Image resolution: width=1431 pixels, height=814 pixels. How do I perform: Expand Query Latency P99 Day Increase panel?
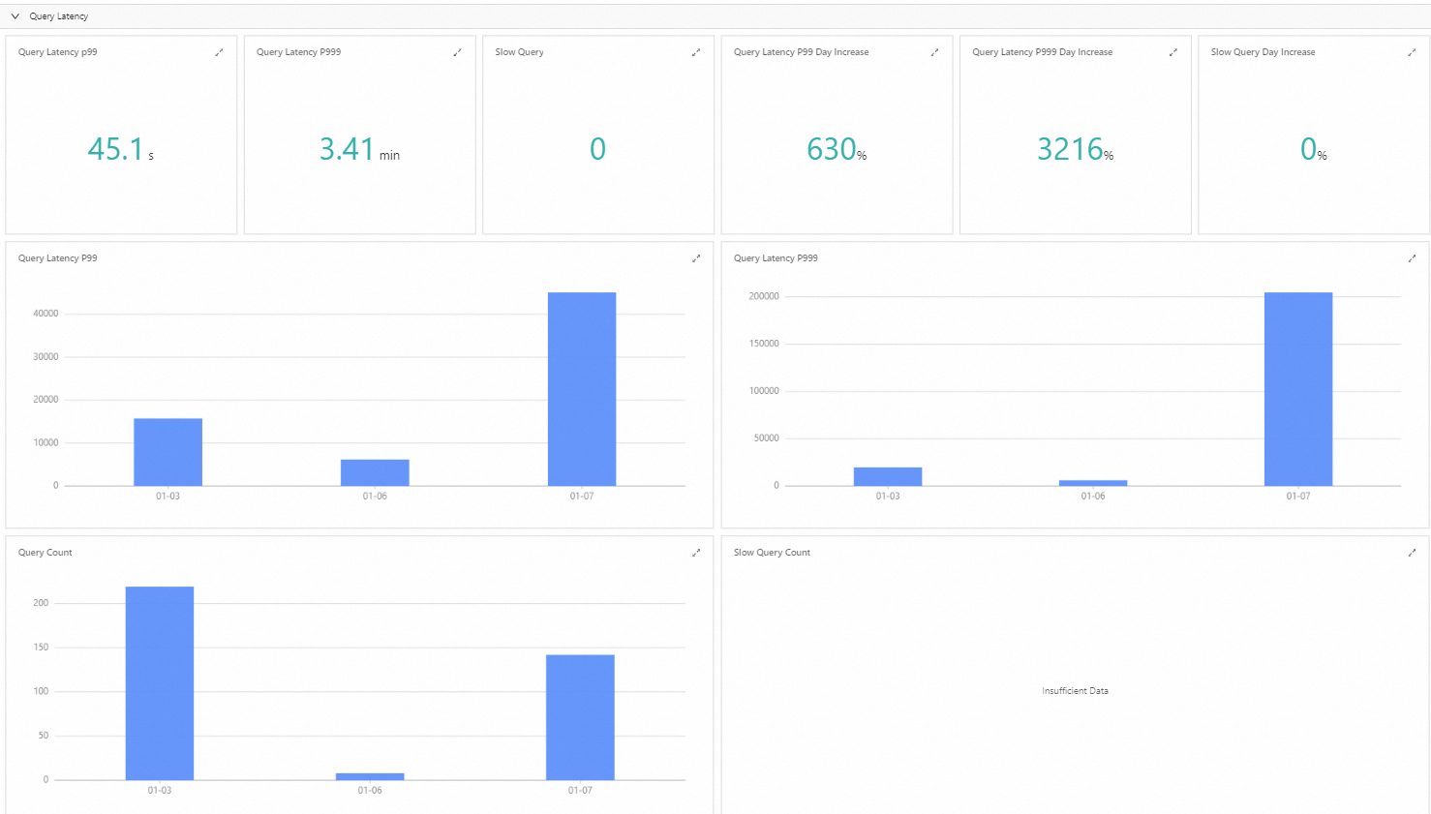[934, 52]
